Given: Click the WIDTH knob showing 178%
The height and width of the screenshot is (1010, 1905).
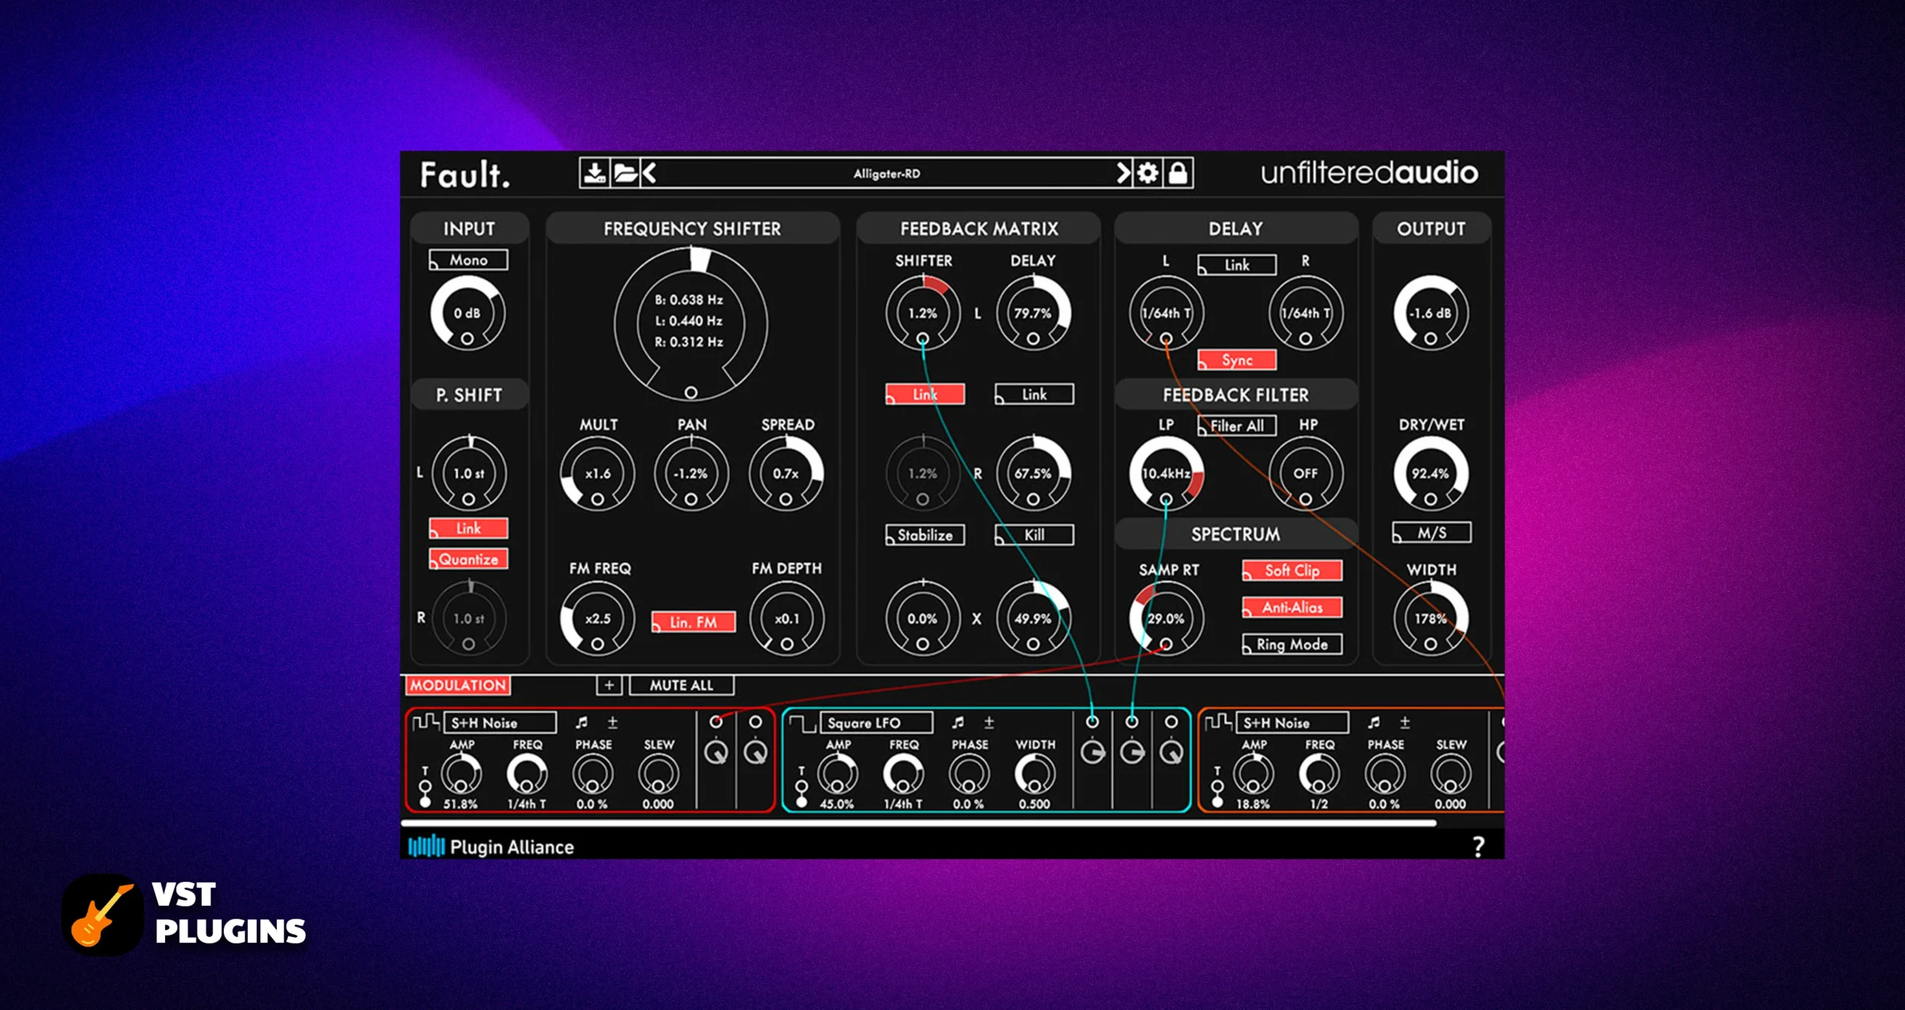Looking at the screenshot, I should [1431, 619].
